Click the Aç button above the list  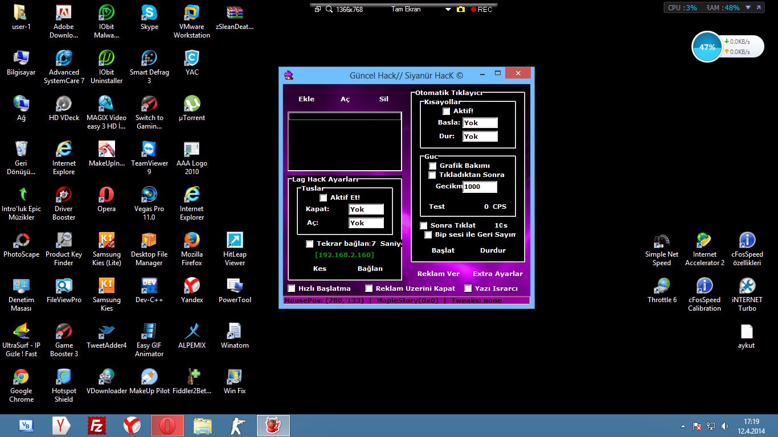pos(345,99)
